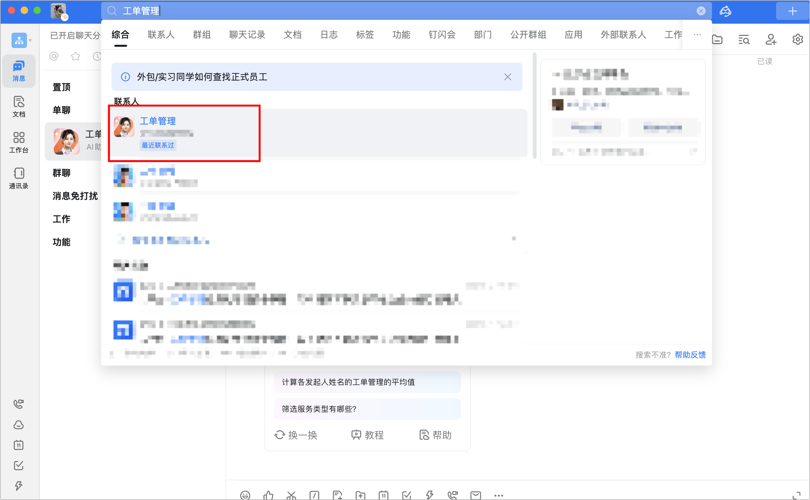Select the 工作 chat category

(x=61, y=219)
